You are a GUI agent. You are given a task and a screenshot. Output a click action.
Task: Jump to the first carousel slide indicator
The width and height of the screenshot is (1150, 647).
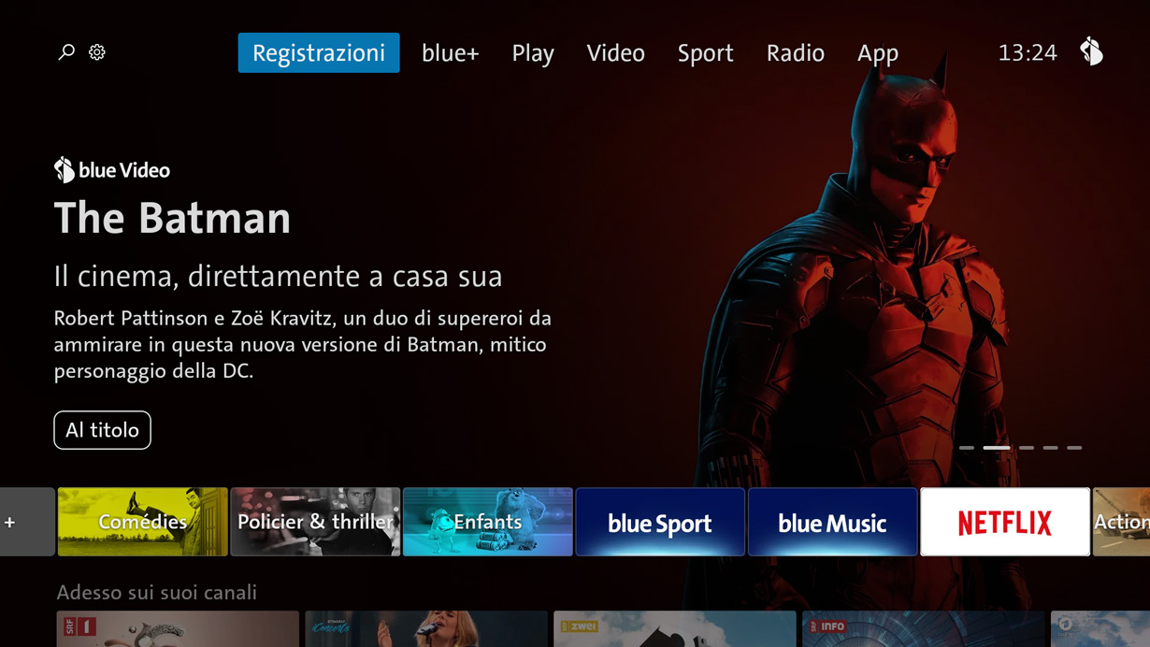point(967,448)
